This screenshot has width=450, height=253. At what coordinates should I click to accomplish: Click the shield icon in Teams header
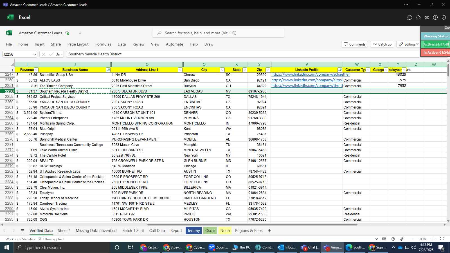(444, 17)
